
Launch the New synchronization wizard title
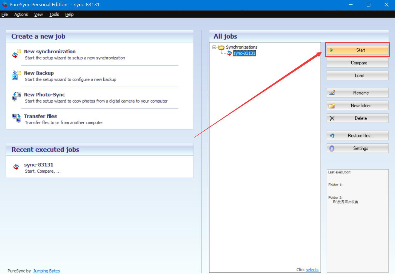point(50,51)
